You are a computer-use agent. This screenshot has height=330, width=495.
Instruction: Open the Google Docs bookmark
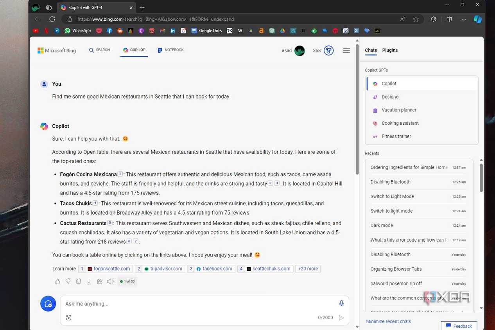click(206, 30)
